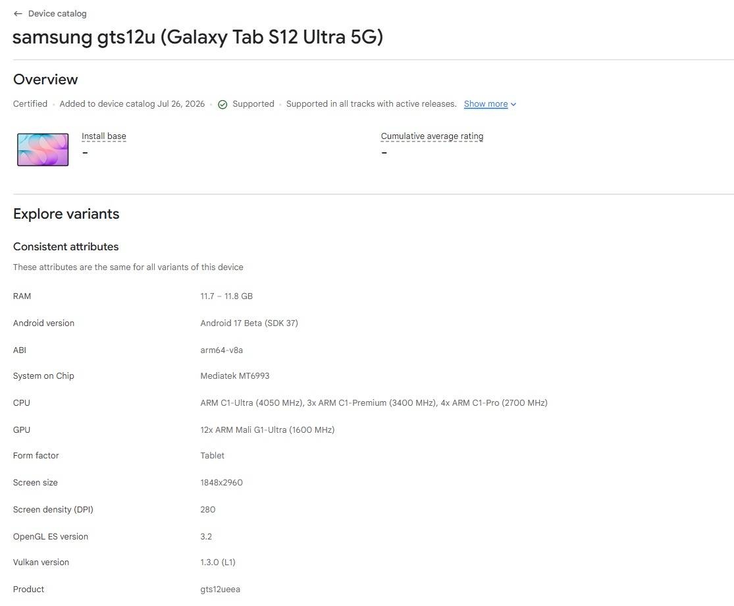734x606 pixels.
Task: Expand chevron next to Show more
Action: tap(513, 105)
